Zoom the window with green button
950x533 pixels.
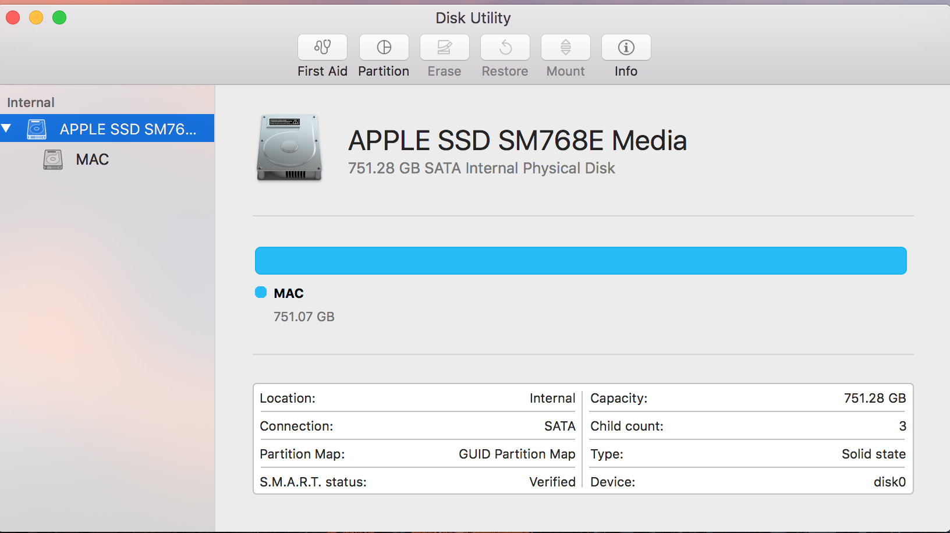(59, 17)
